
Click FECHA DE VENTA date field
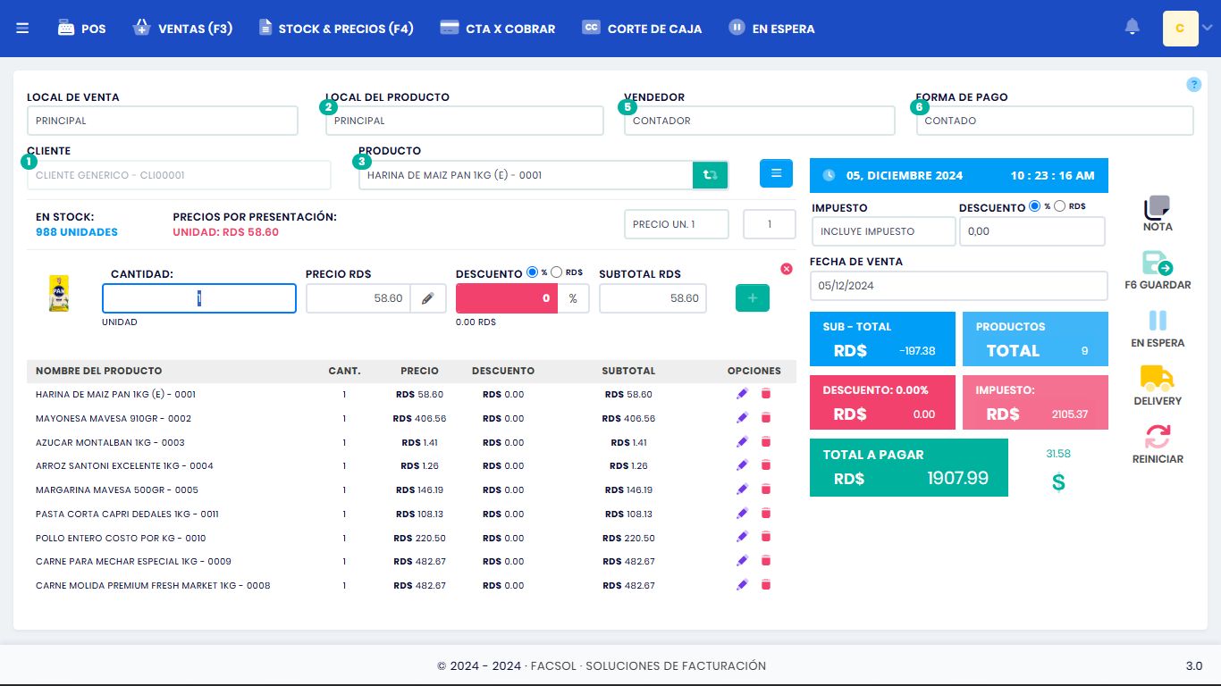[958, 286]
